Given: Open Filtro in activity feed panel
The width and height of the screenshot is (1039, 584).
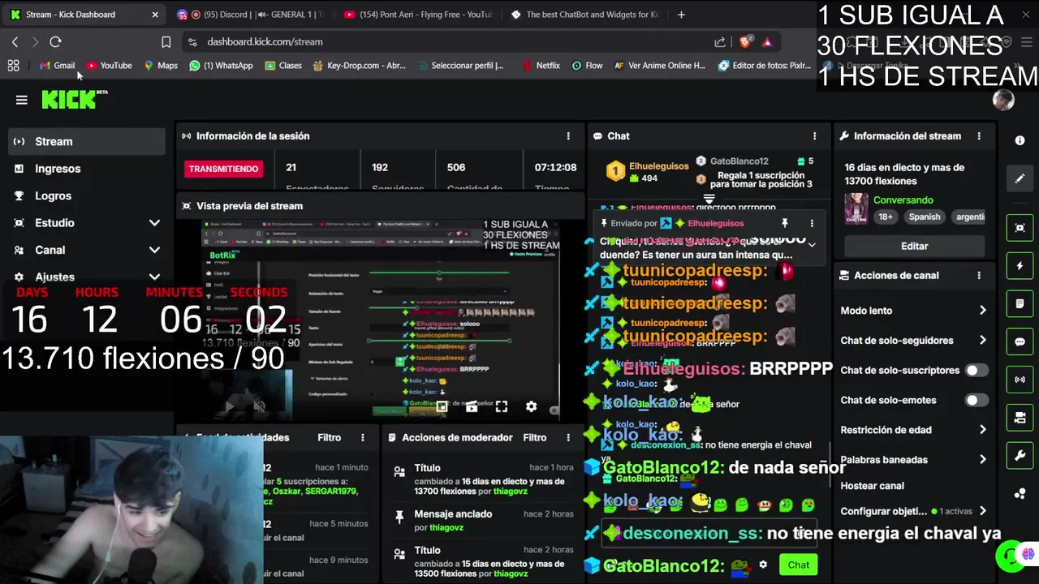Looking at the screenshot, I should [x=329, y=438].
